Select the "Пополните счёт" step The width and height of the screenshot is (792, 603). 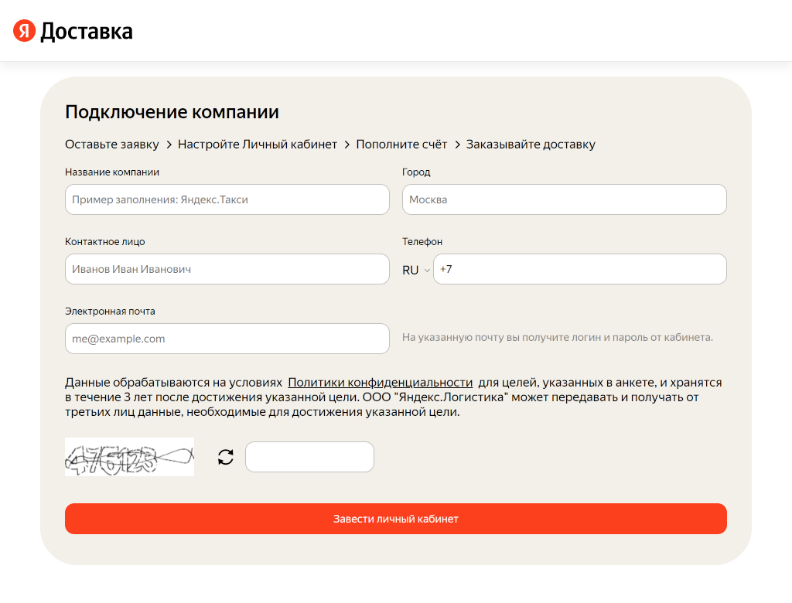coord(401,145)
